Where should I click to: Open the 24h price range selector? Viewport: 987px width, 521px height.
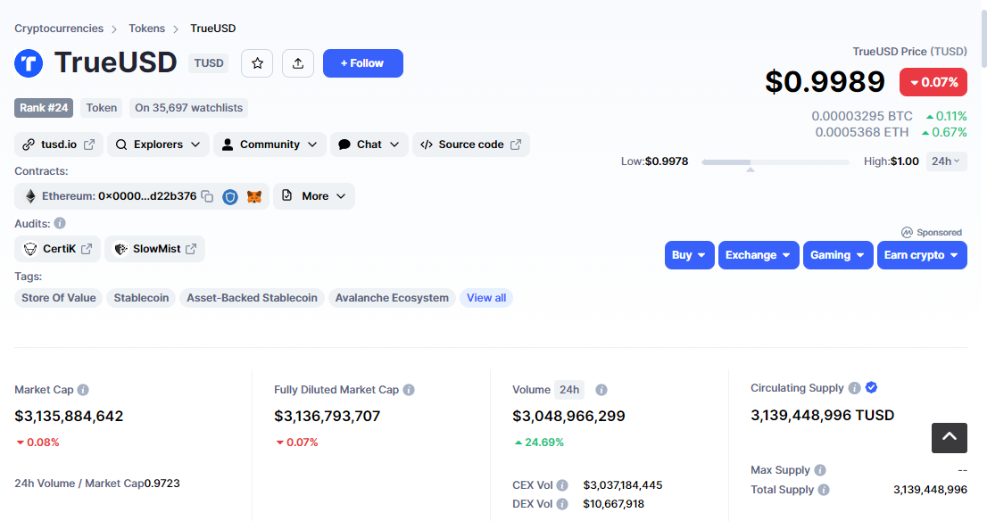(x=945, y=161)
